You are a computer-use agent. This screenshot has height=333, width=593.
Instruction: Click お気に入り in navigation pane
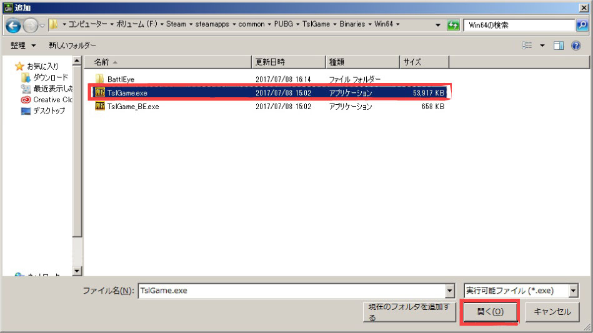[x=42, y=67]
